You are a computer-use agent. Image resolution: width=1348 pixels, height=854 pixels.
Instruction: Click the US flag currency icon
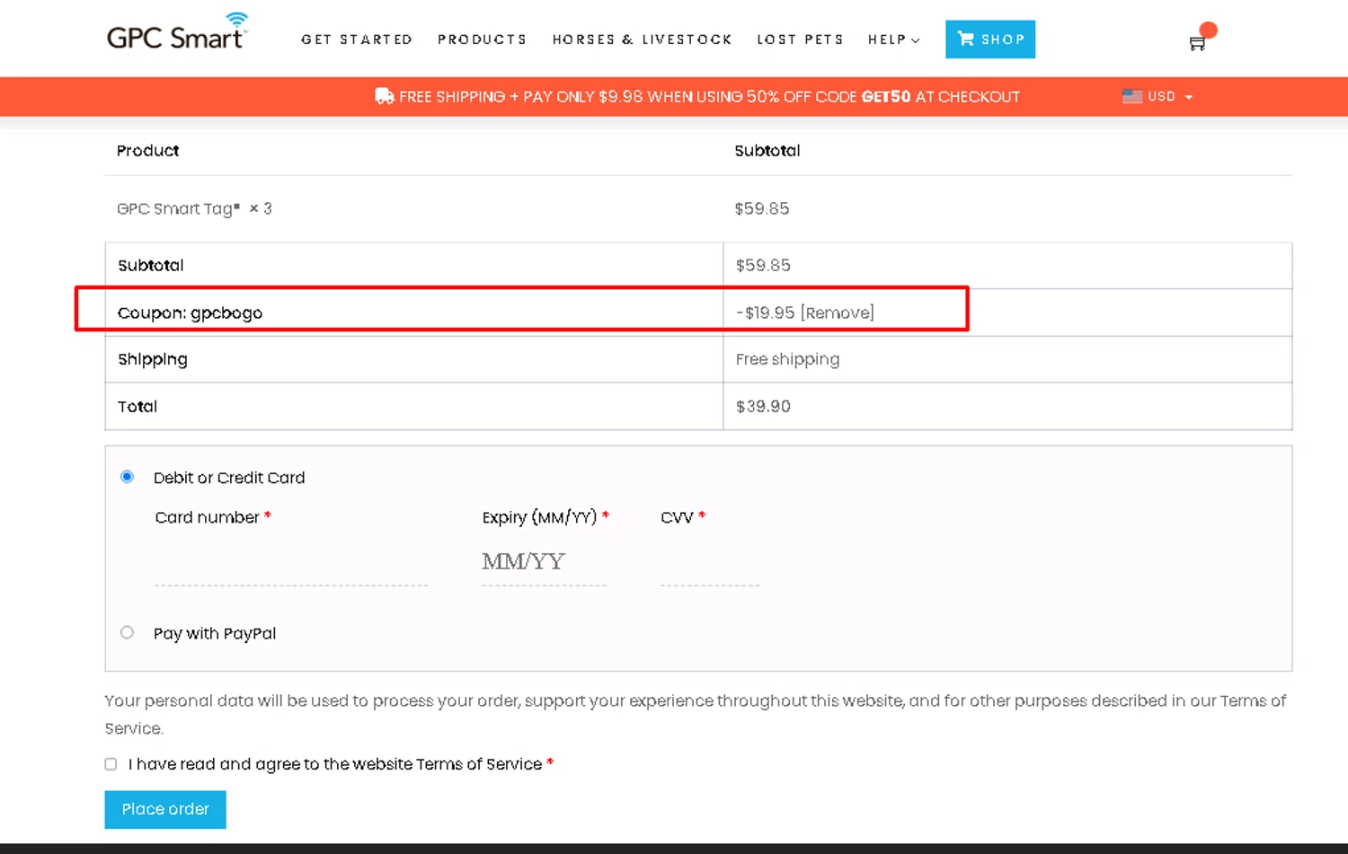coord(1131,96)
